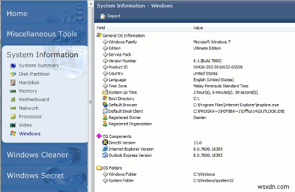Click the value 'Ultimate Edition'

point(207,48)
